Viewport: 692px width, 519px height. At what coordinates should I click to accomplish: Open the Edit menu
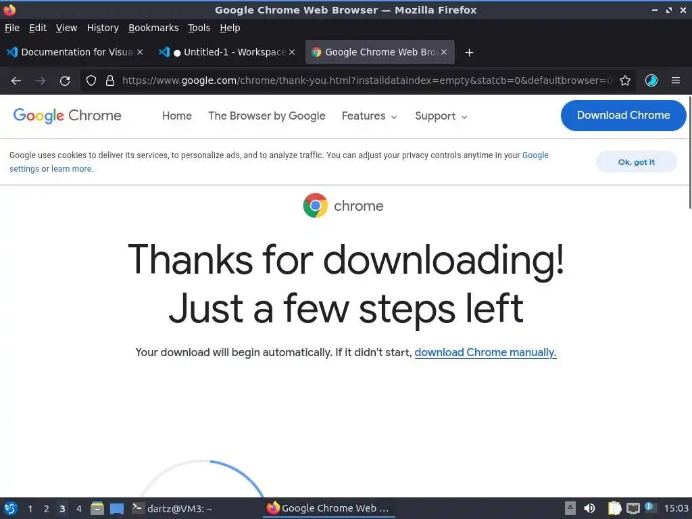tap(38, 28)
